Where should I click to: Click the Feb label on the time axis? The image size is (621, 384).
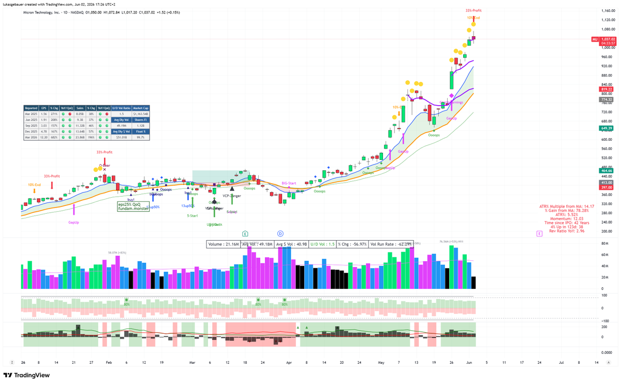click(x=109, y=363)
